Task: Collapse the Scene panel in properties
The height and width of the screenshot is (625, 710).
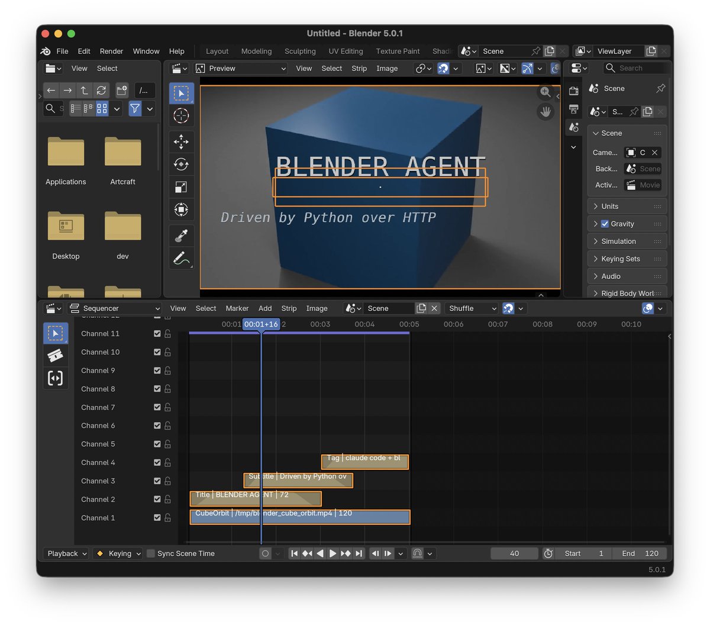Action: [627, 133]
